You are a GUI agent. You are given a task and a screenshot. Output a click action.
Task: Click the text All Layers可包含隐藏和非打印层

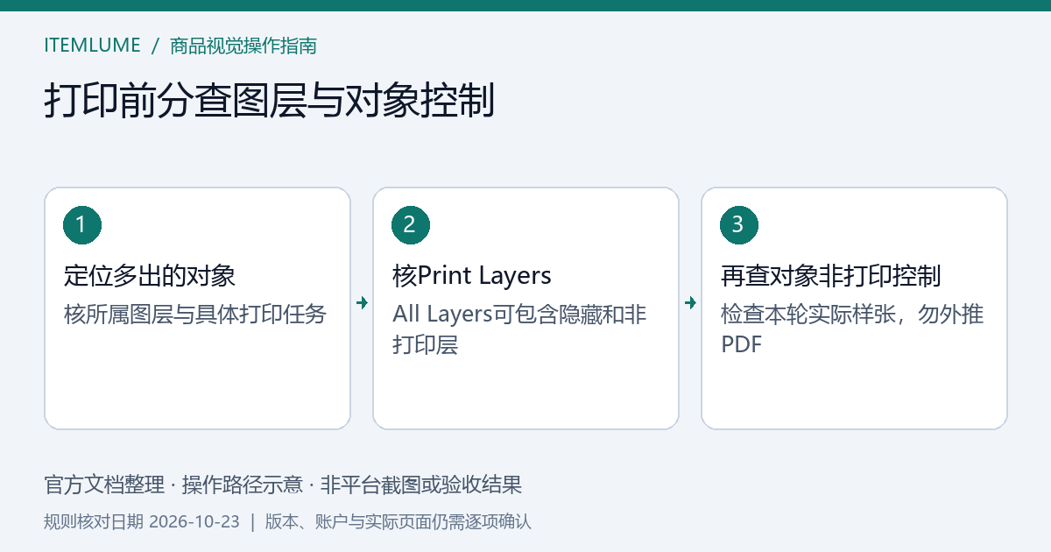pyautogui.click(x=520, y=329)
